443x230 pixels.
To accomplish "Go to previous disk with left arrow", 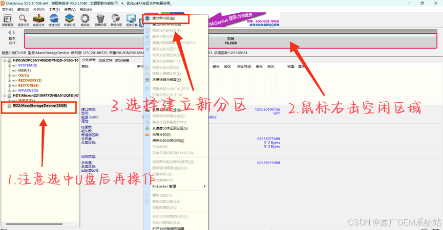I will (x=10, y=32).
